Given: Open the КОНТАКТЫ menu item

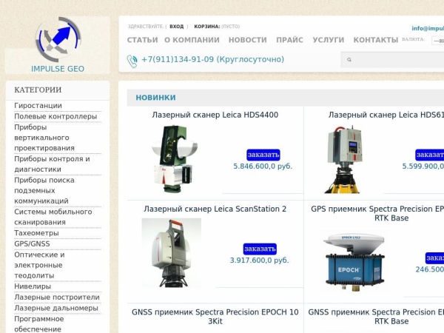Looking at the screenshot, I should [376, 40].
